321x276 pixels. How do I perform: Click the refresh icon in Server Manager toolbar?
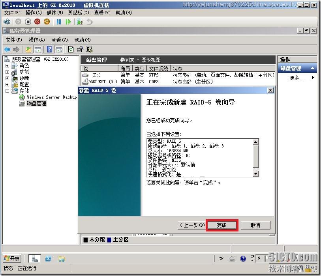pos(70,49)
